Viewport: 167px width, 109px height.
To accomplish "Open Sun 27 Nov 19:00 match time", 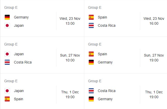I will pos(154,58).
